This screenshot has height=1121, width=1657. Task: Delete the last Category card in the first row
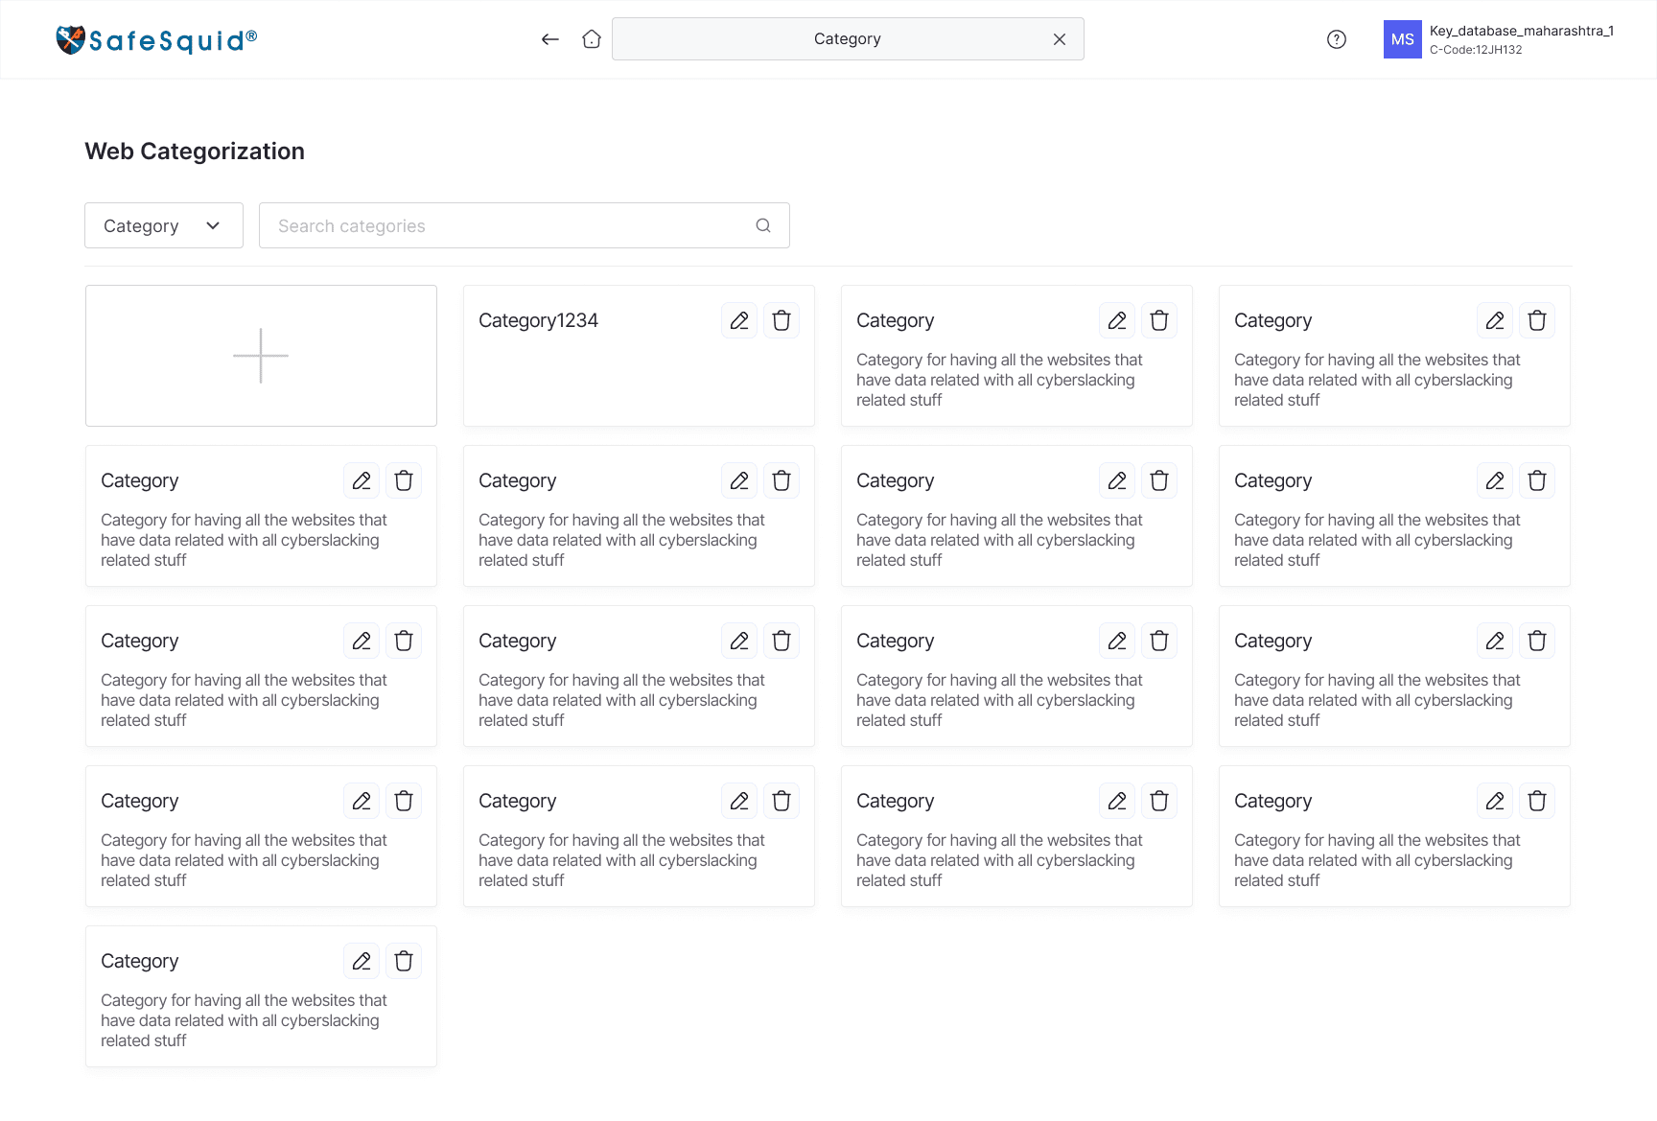point(1537,320)
